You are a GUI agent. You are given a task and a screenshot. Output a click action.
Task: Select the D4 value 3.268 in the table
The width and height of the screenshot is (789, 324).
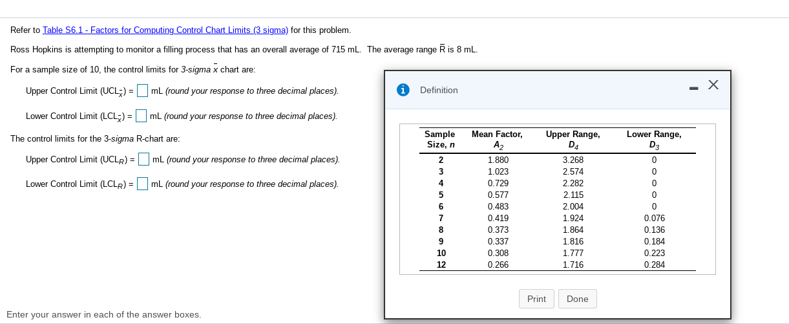[x=573, y=160]
